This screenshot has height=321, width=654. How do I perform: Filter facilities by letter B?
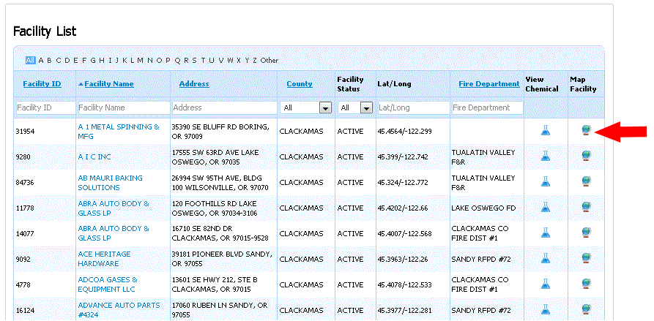[x=49, y=61]
